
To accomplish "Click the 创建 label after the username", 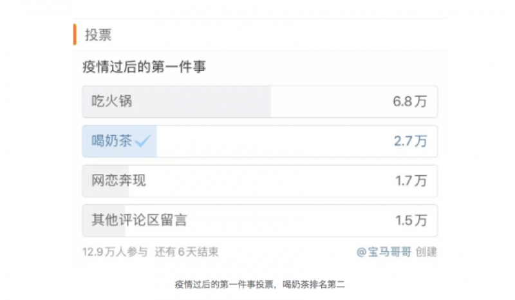I will point(426,252).
